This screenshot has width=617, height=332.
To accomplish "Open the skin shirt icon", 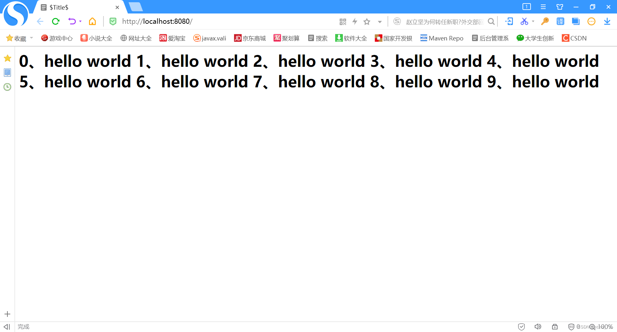I will [x=560, y=7].
